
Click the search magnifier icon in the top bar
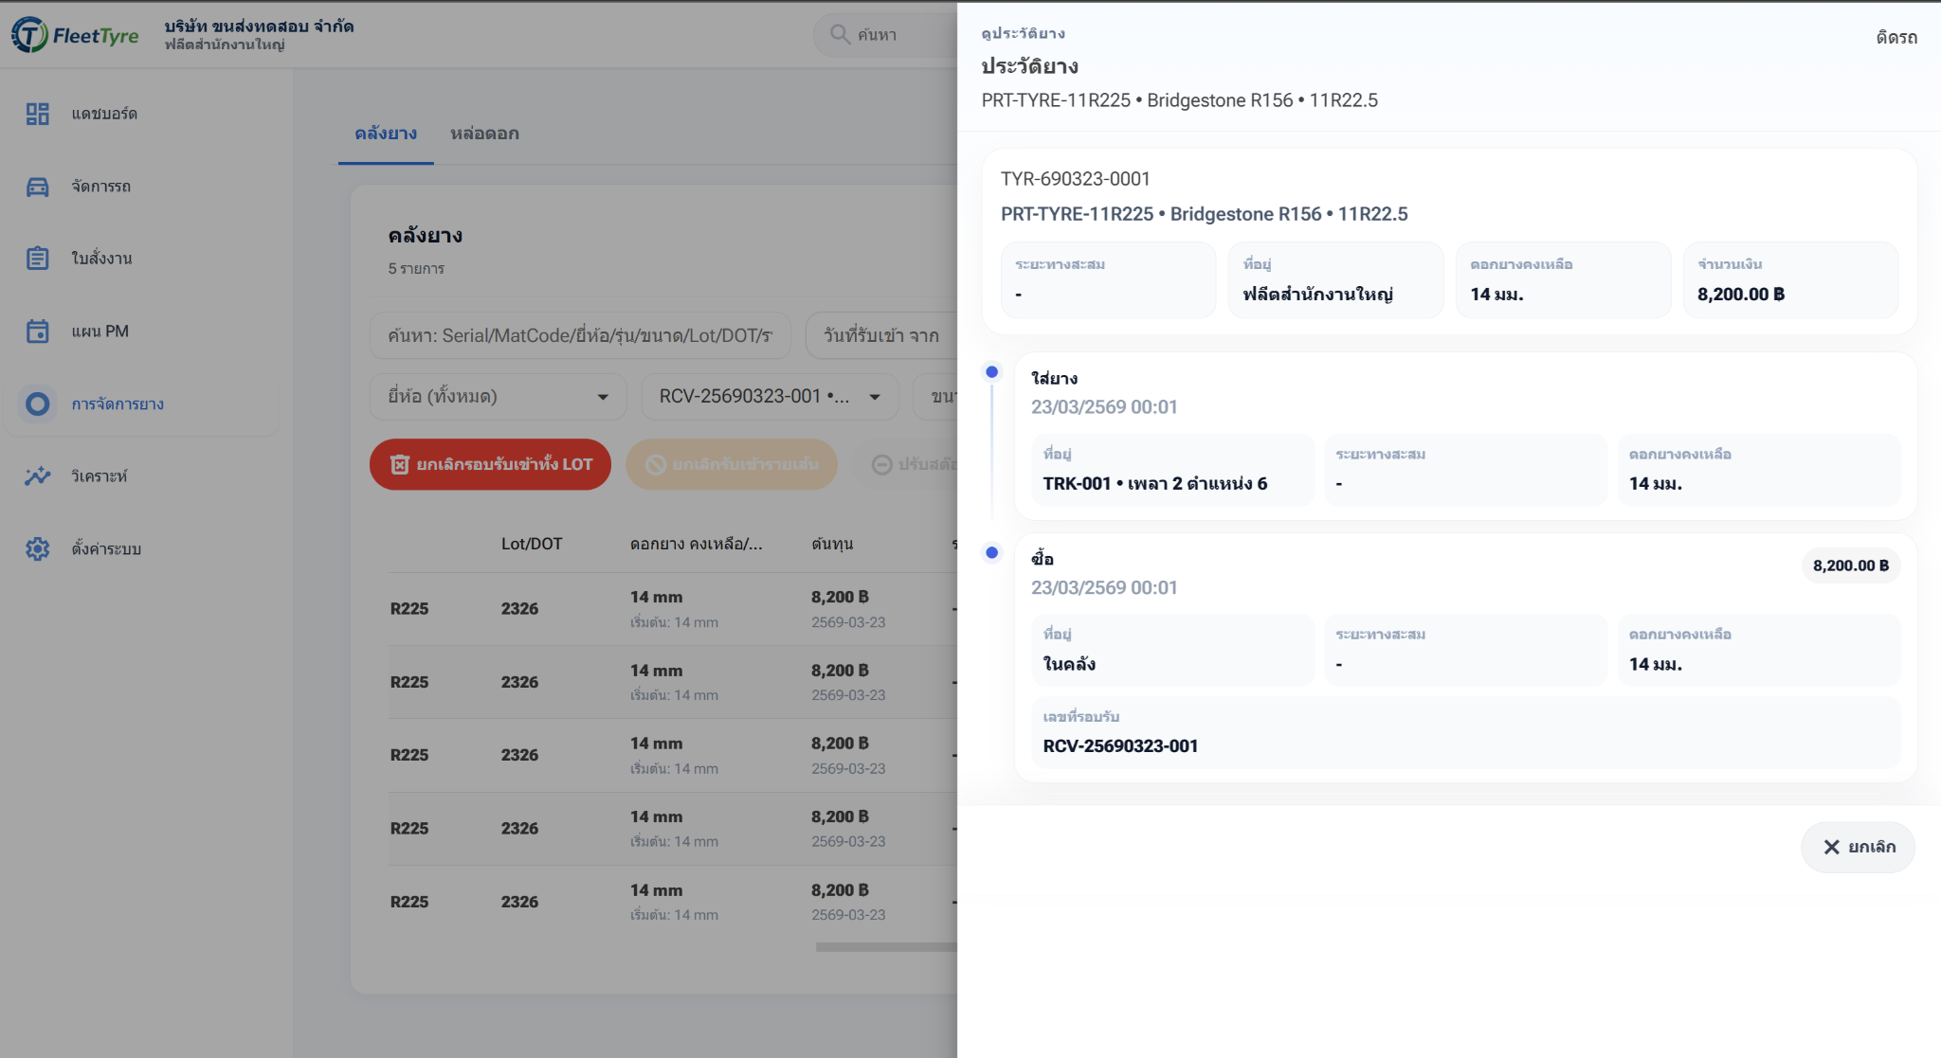839,35
